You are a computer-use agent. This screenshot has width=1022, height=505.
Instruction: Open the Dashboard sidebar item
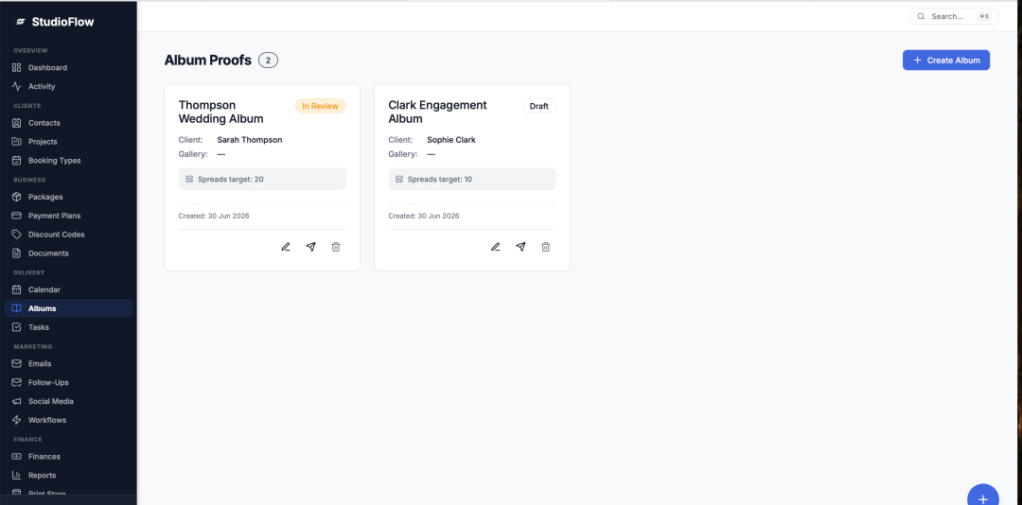pyautogui.click(x=68, y=68)
